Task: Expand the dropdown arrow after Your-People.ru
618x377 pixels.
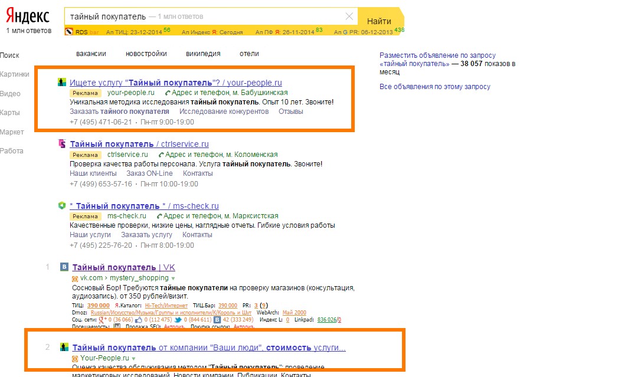Action: point(133,359)
